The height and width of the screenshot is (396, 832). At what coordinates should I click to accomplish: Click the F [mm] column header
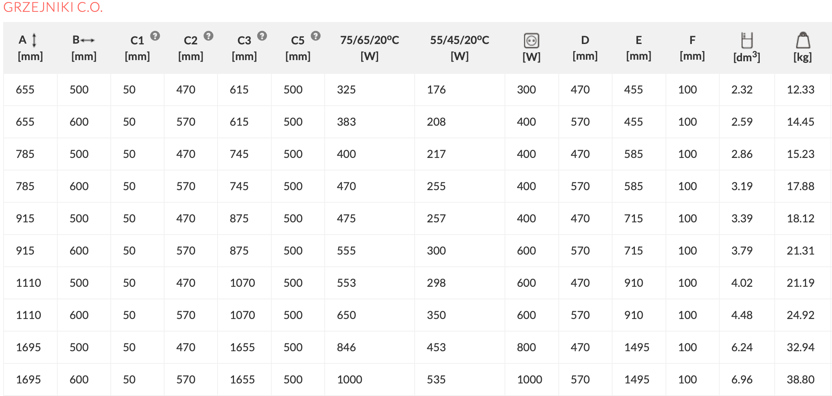692,48
